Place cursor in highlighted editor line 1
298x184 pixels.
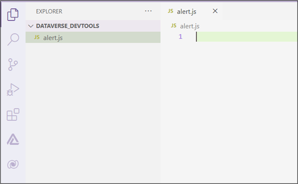[x=247, y=37]
